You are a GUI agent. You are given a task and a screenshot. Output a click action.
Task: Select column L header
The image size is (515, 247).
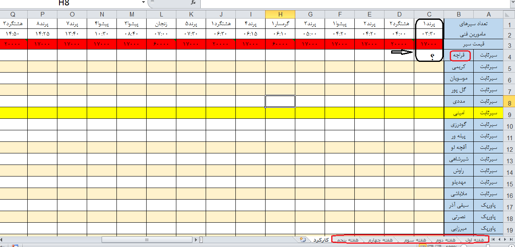click(161, 14)
